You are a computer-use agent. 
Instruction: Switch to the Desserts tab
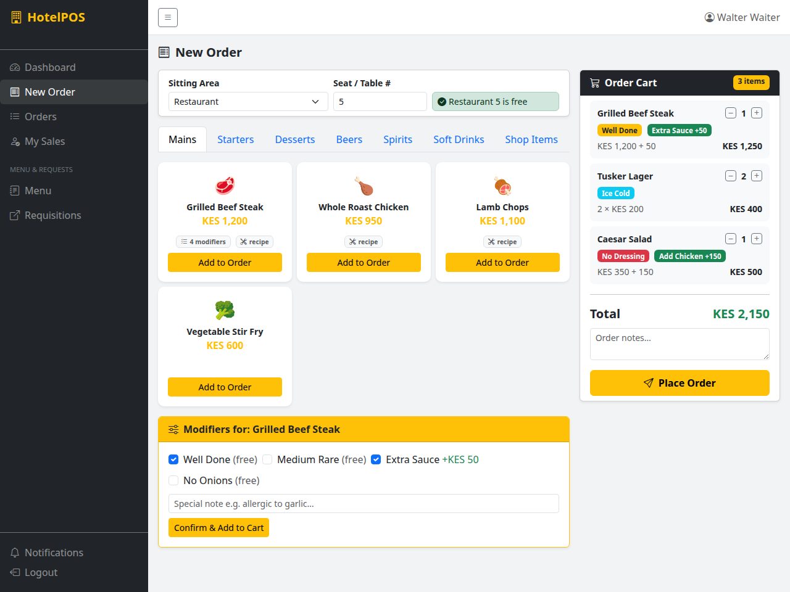pos(295,139)
